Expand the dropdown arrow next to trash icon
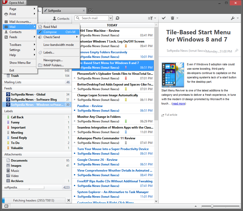Image resolution: width=243 pixels, height=211 pixels. [x=178, y=18]
